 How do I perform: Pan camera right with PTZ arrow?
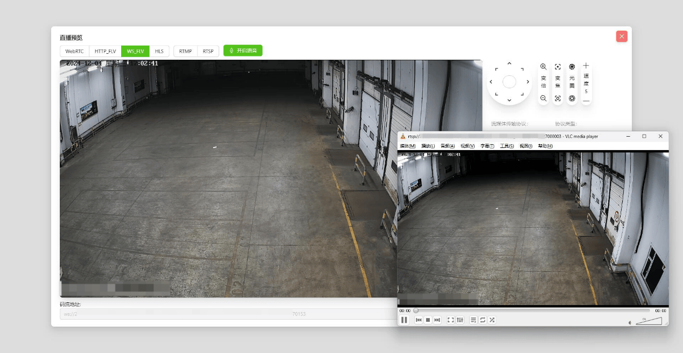click(528, 82)
